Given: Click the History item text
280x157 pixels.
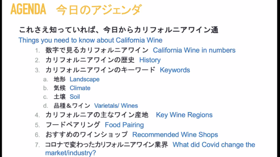Looking at the screenshot, I should pos(150,60).
